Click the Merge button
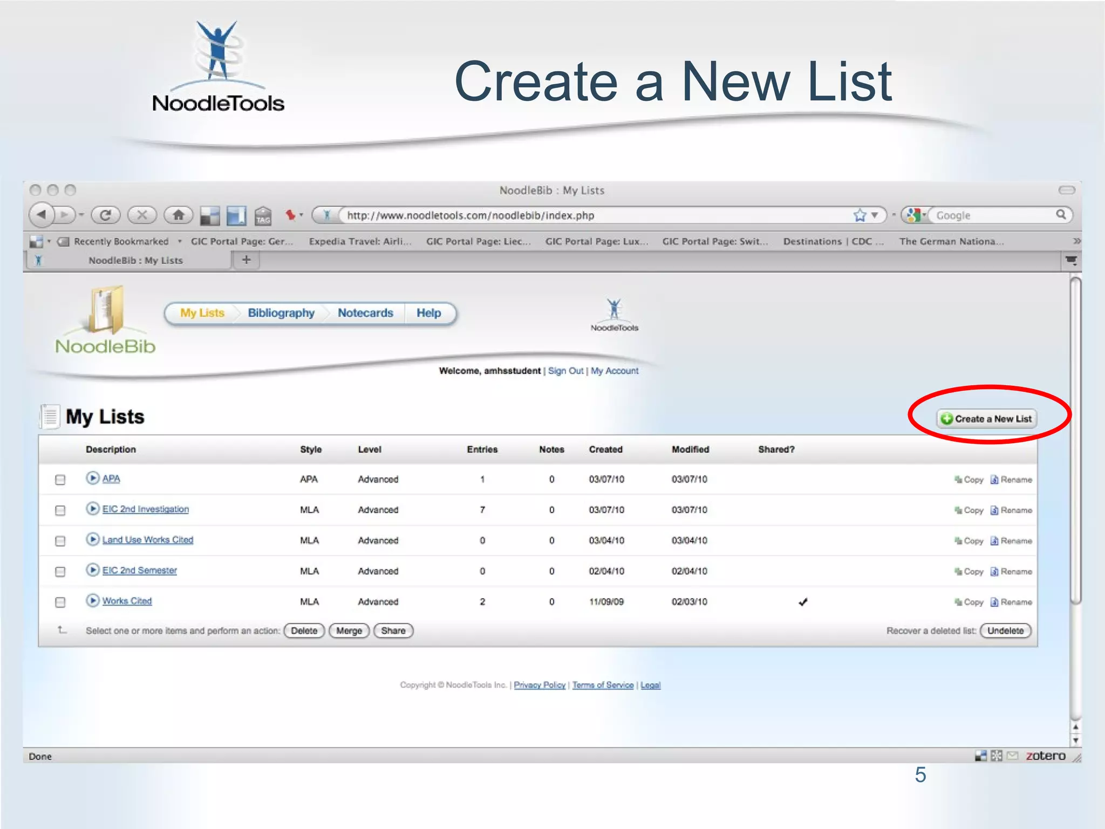The height and width of the screenshot is (829, 1105). [349, 630]
